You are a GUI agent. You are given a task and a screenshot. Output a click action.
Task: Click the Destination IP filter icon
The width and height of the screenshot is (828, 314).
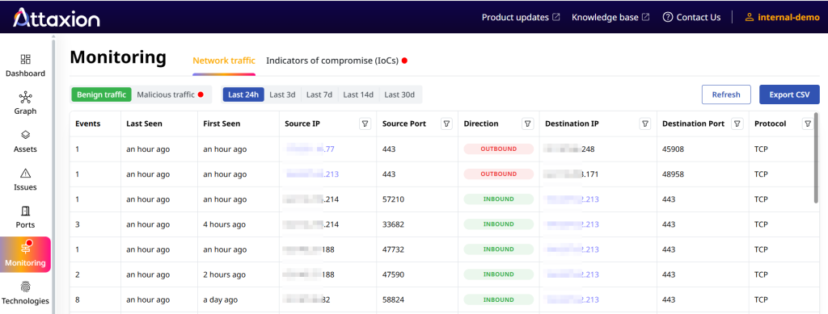pos(644,124)
